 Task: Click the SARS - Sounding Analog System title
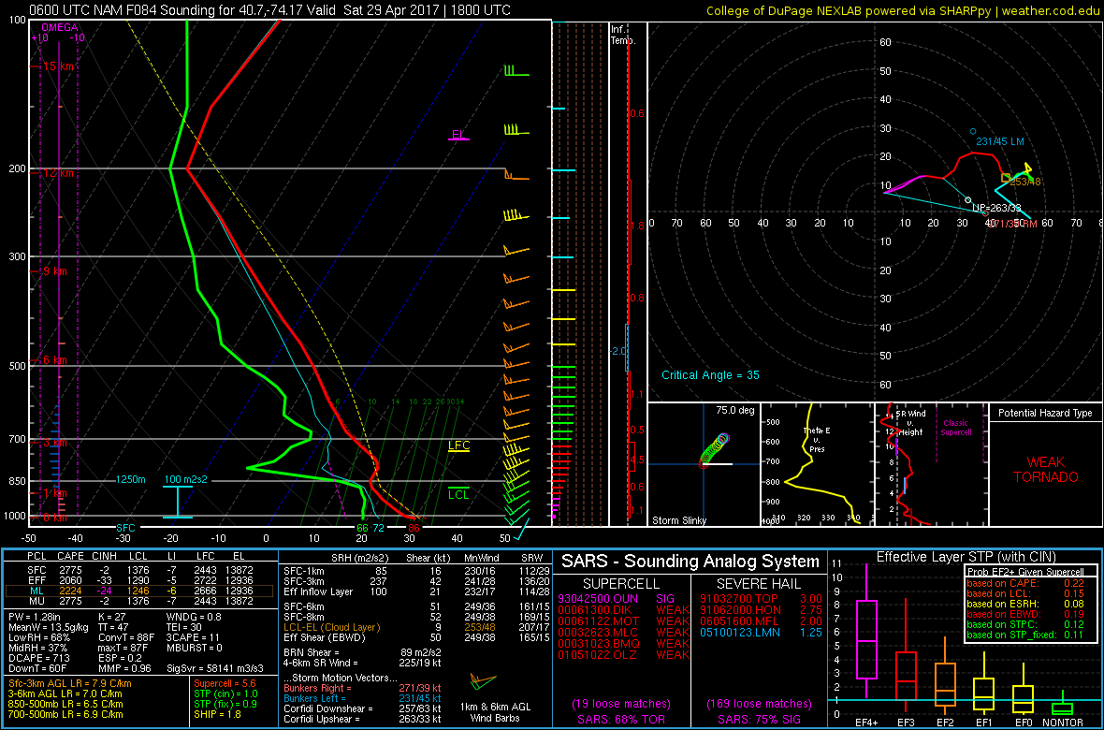(x=689, y=562)
